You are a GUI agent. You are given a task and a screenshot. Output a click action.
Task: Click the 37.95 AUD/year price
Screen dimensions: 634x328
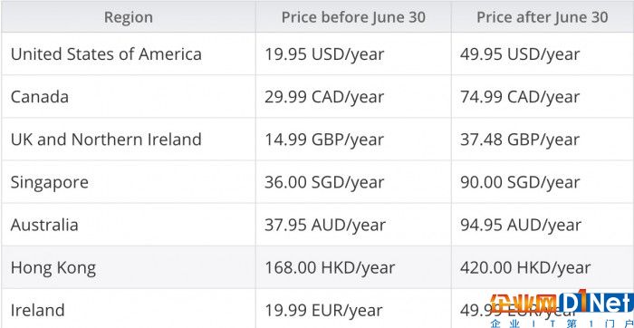(325, 226)
